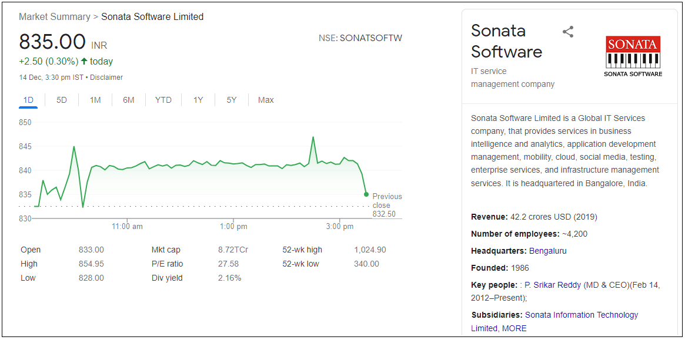Click the 52-wk high value 1,024.90
Viewport: 685px width, 340px height.
(x=370, y=250)
